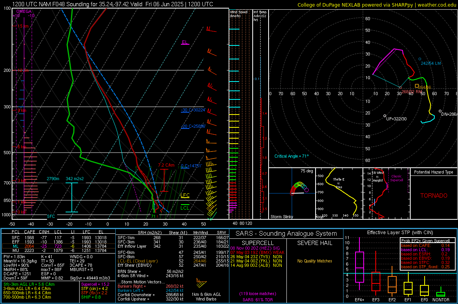
Task: Click the 7.2 C/km lapse rate label
Action: pos(166,165)
